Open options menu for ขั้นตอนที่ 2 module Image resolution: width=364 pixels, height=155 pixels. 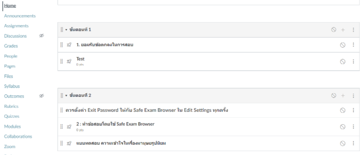(x=353, y=95)
